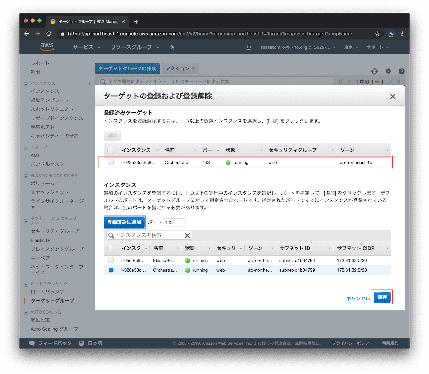
Task: Open the settings gear icon
Action: click(388, 71)
